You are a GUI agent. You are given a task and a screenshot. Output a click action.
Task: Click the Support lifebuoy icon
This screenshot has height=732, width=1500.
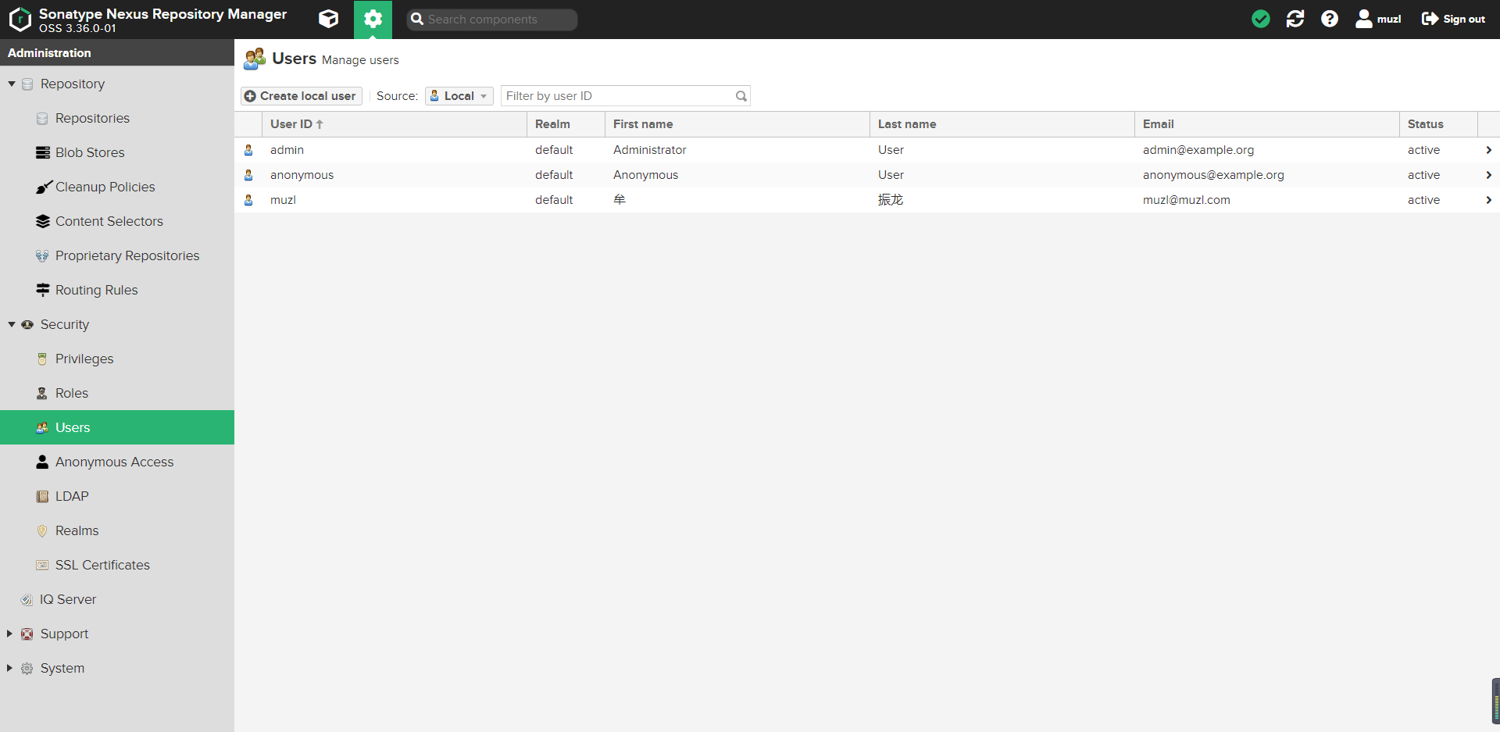27,634
